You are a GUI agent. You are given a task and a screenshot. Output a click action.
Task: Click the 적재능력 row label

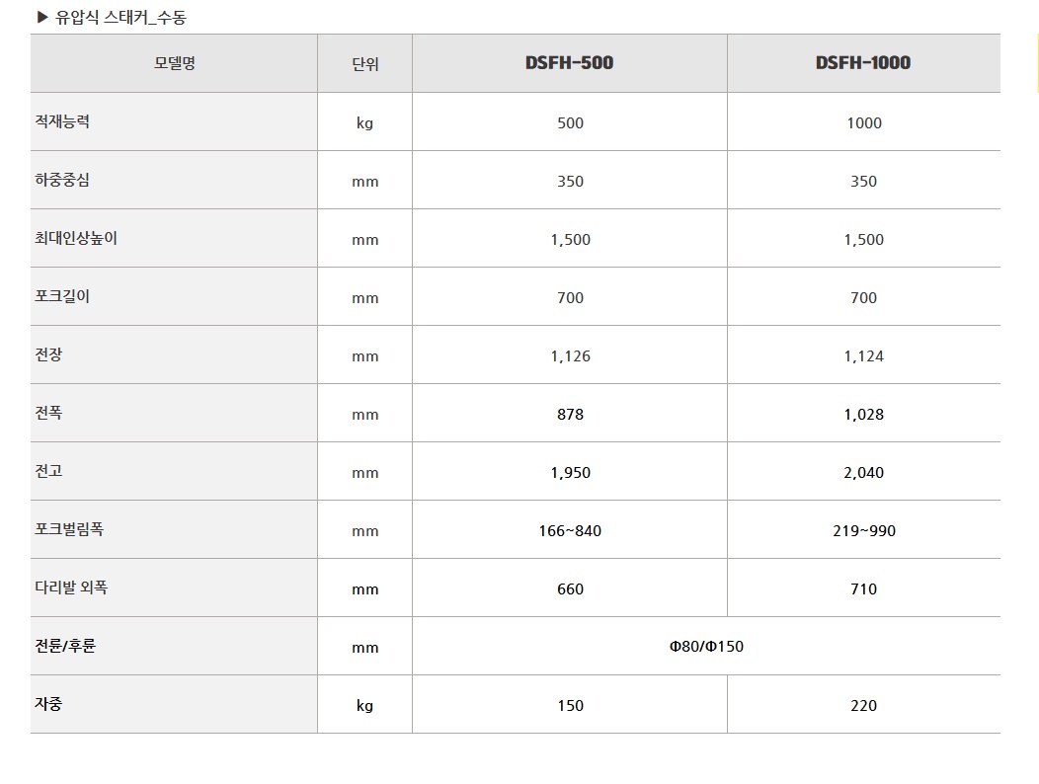pos(62,121)
